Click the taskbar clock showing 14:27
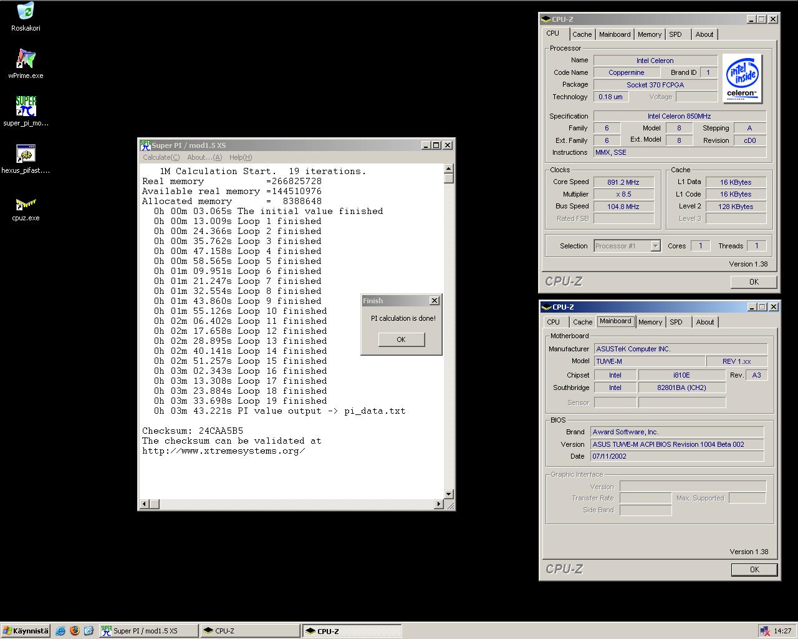 [x=782, y=631]
